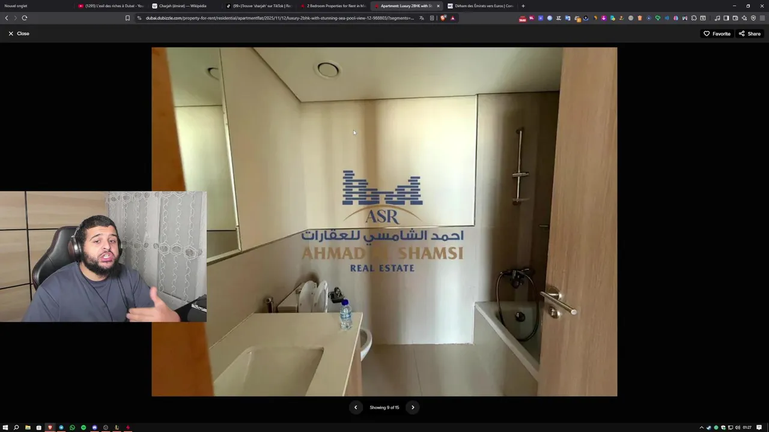Close the photo gallery viewer
This screenshot has height=432, width=769.
(19, 34)
